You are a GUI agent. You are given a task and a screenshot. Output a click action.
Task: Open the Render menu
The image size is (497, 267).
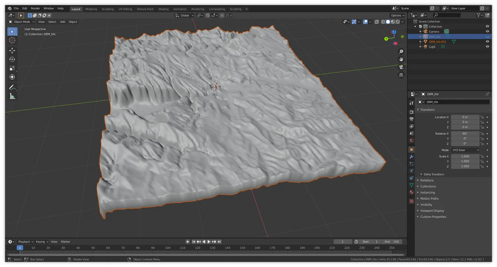36,8
